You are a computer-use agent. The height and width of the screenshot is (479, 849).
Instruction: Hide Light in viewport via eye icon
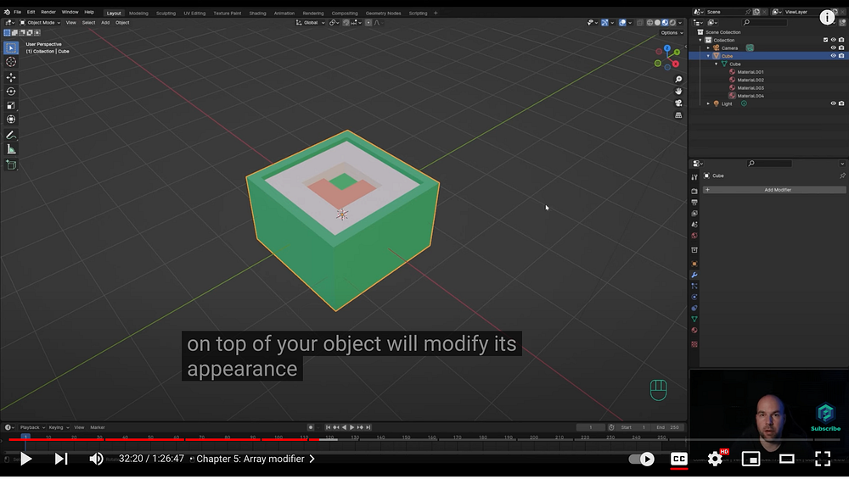coord(833,103)
